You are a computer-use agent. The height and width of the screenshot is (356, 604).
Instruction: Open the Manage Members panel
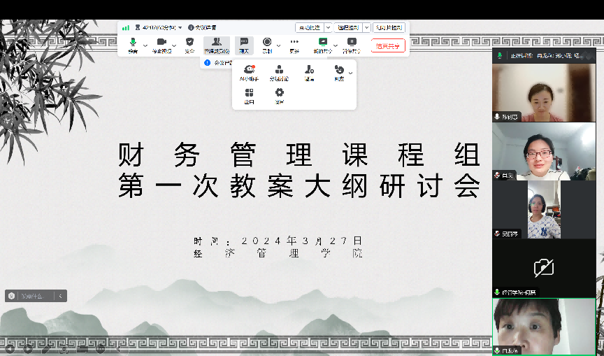coord(216,44)
